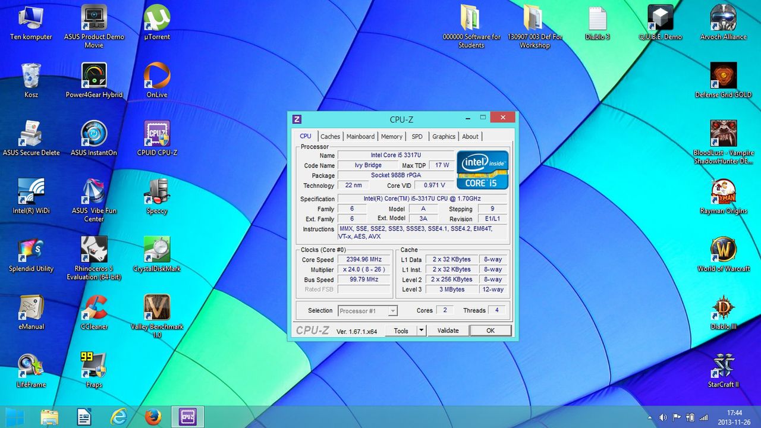Click the Specification i5-3317U text field
761x428 pixels.
(x=422, y=199)
